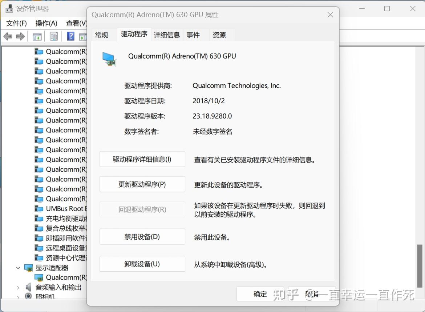
Task: Click the Device Manager title bar icon
Action: click(9, 9)
